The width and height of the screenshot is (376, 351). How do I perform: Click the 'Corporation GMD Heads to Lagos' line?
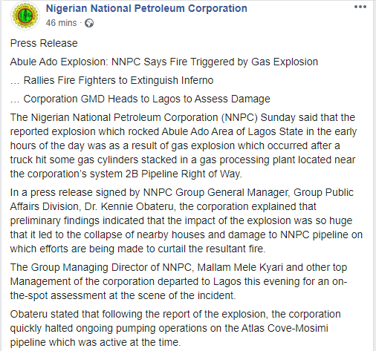140,99
